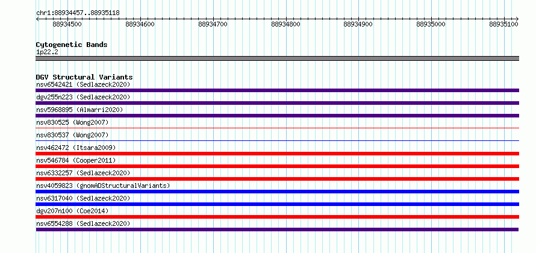Open the nsv6542421 (Sedlazeck2020) label
The image size is (536, 253).
(x=83, y=84)
